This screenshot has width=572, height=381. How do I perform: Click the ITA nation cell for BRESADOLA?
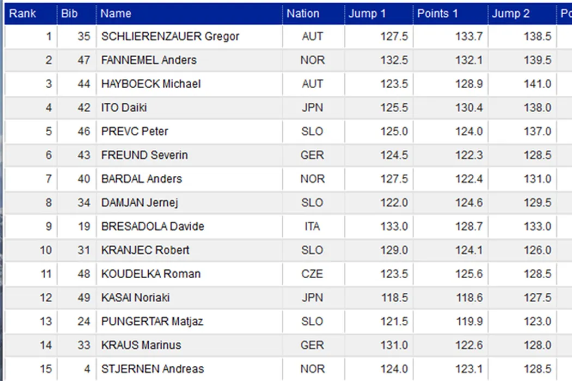312,226
